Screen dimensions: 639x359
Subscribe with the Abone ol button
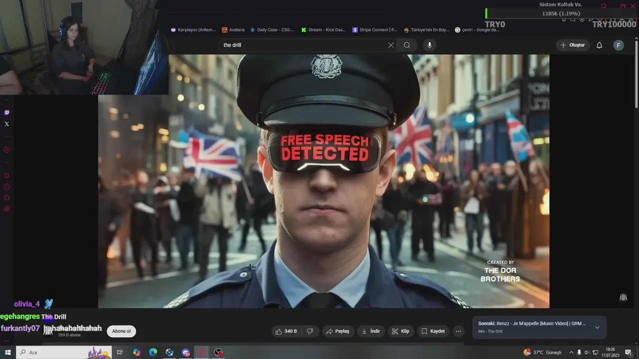click(x=121, y=331)
